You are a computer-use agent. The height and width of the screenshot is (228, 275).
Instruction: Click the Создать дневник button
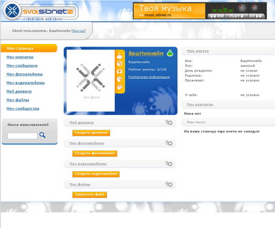pyautogui.click(x=91, y=133)
